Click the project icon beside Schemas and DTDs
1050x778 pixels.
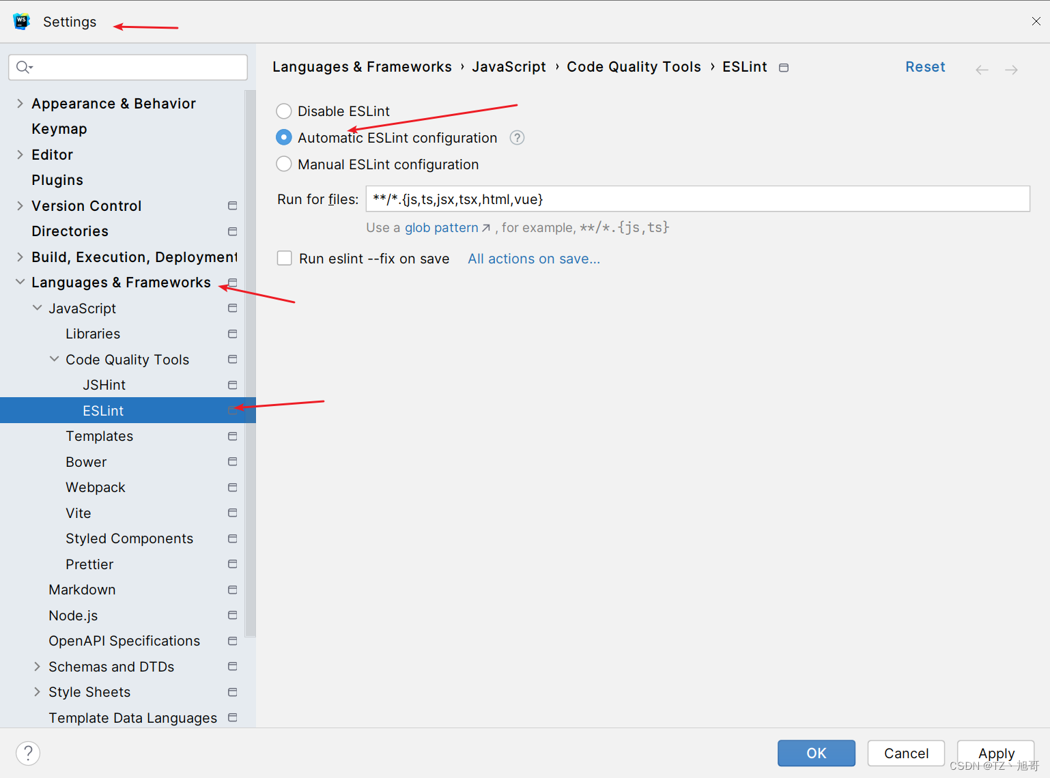point(232,666)
